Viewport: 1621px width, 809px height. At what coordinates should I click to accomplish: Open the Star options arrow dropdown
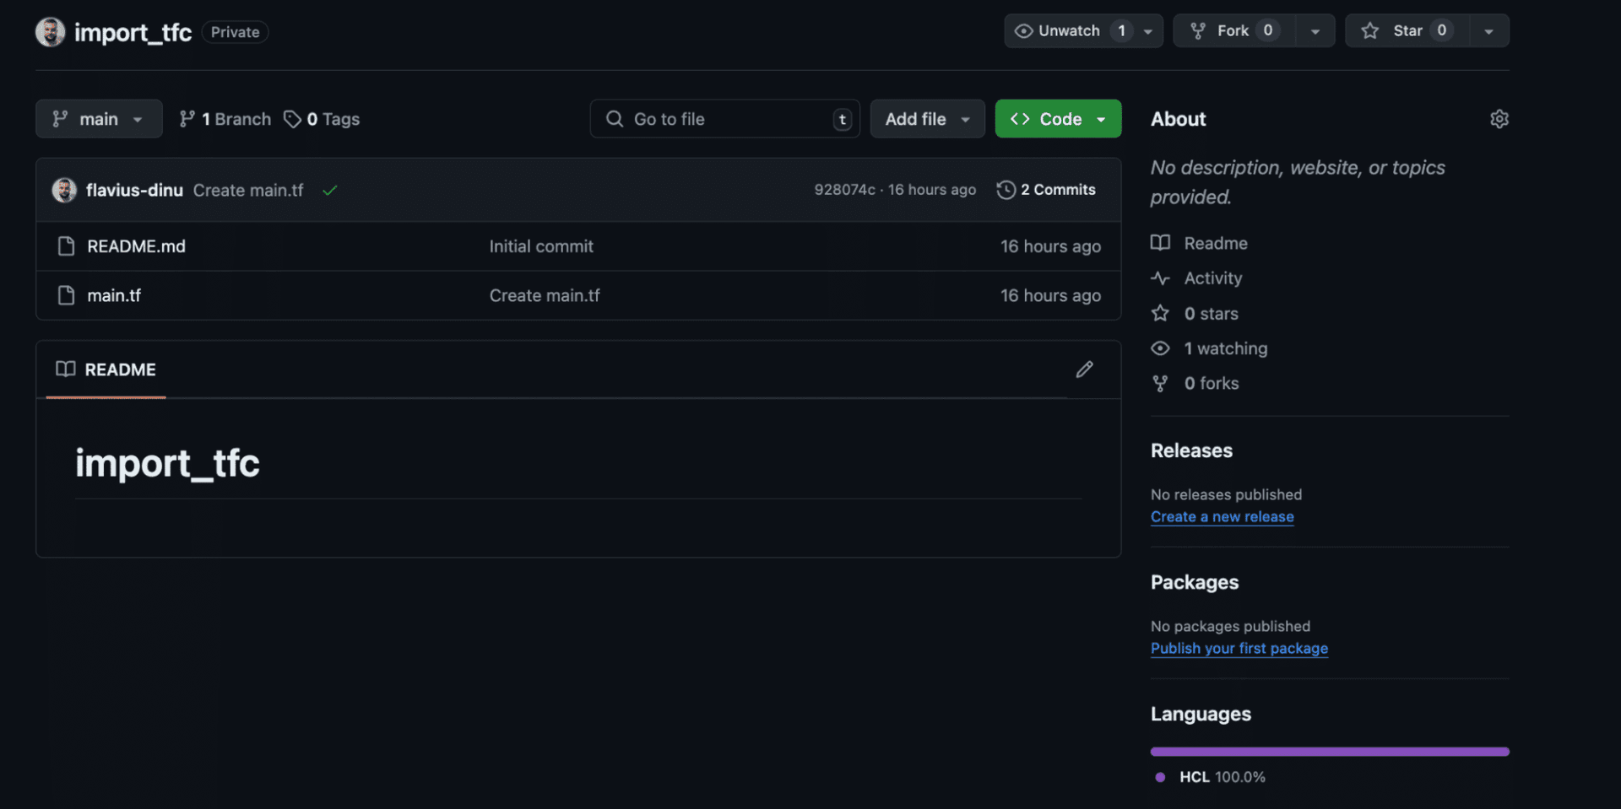(1488, 30)
